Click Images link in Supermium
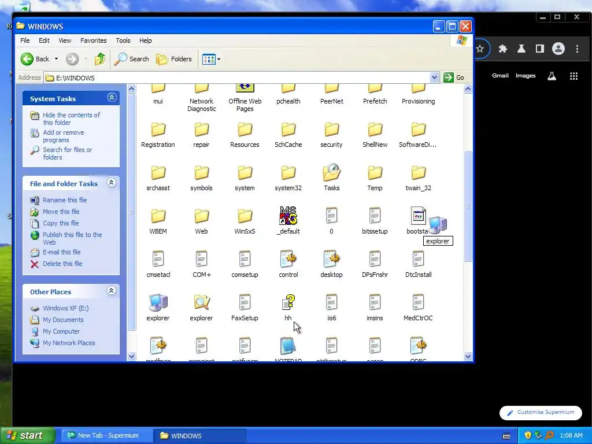The width and height of the screenshot is (592, 444). [x=526, y=76]
